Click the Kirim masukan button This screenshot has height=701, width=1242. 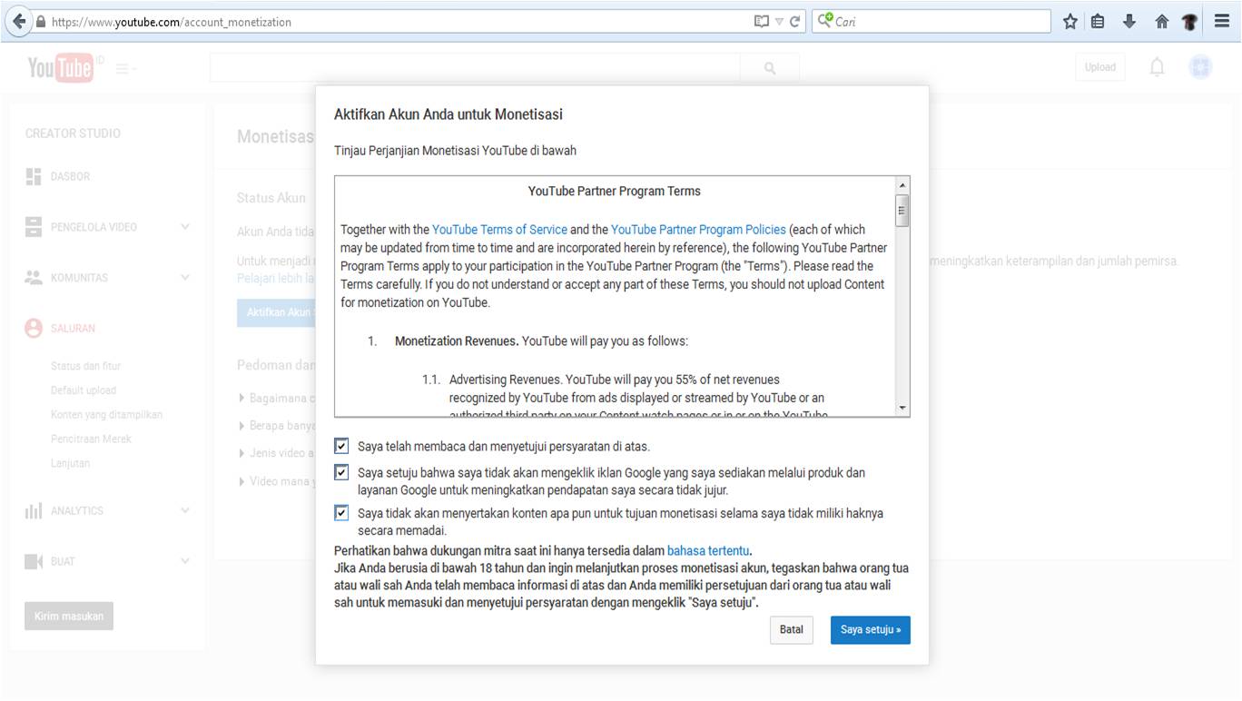(x=69, y=617)
